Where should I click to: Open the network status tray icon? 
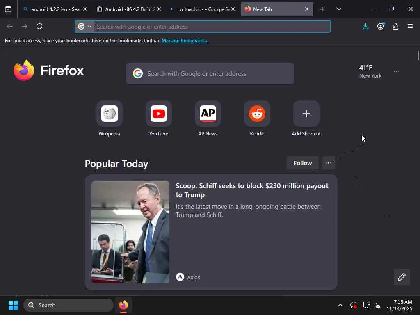click(366, 305)
